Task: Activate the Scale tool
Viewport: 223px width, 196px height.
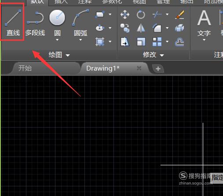Action: point(141,42)
